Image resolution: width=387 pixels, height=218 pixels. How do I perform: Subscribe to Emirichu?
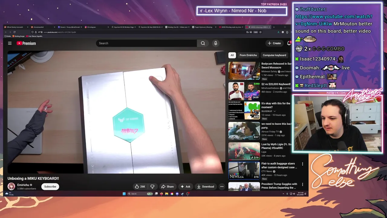[x=50, y=187]
